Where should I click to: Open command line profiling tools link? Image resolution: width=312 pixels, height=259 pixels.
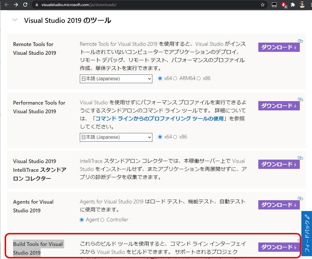coord(160,118)
